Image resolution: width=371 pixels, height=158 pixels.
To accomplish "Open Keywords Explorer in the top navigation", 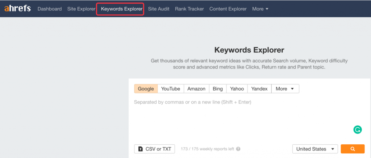I will pyautogui.click(x=122, y=9).
